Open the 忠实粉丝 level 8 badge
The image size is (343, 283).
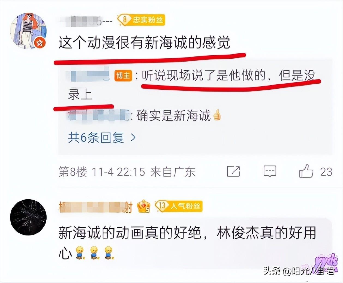tap(141, 20)
